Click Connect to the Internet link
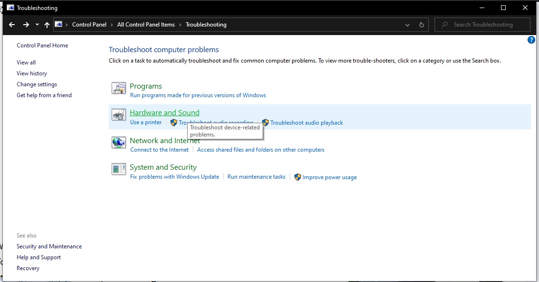This screenshot has width=539, height=282. [159, 150]
